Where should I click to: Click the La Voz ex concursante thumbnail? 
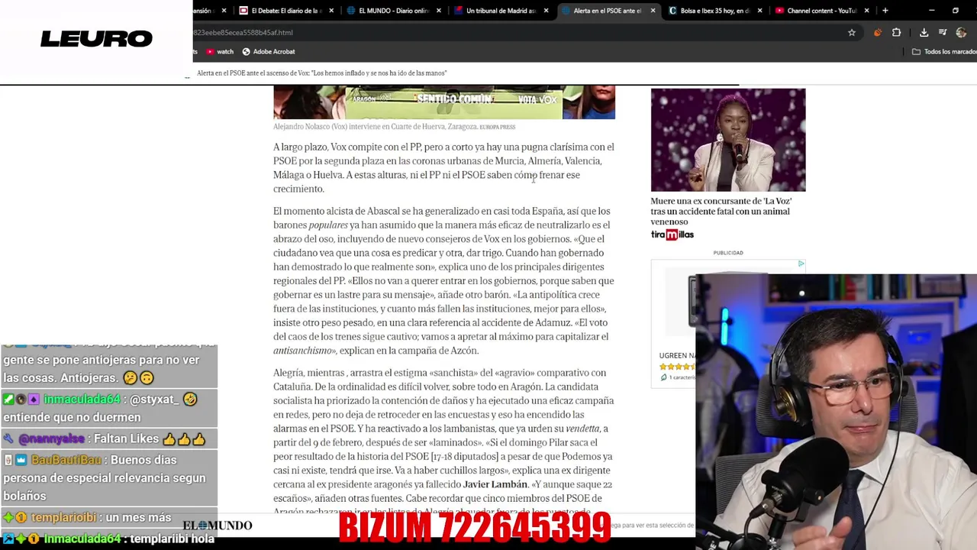point(728,140)
